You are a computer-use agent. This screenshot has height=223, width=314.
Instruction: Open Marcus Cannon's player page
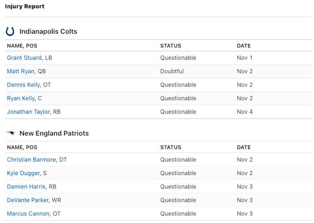[28, 214]
